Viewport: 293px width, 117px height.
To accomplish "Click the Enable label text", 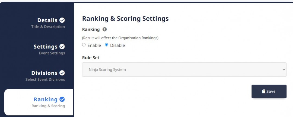I will [x=94, y=45].
